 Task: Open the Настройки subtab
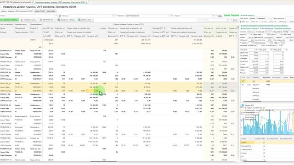(x=51, y=11)
